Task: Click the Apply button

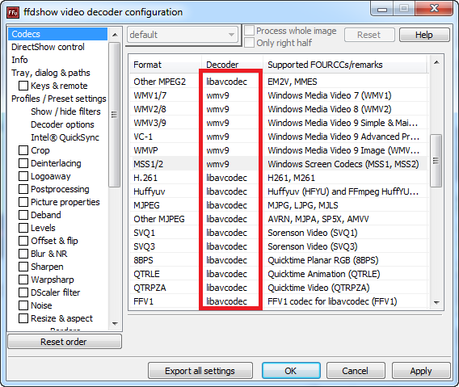Action: [421, 371]
